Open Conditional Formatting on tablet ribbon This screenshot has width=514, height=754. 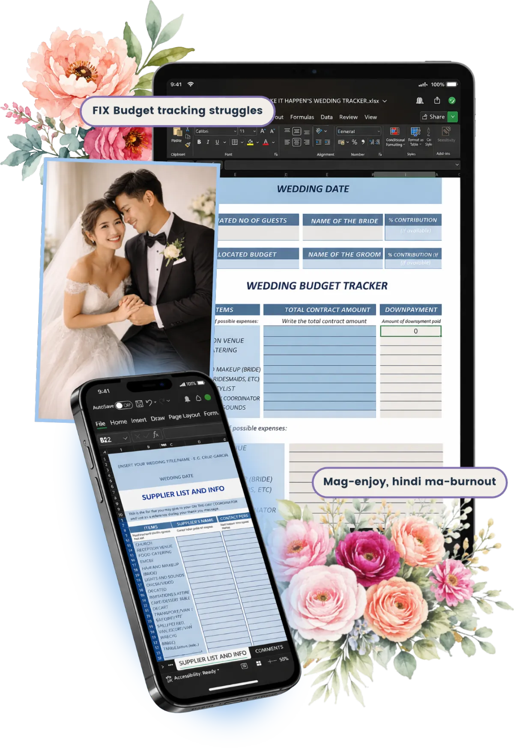point(395,137)
